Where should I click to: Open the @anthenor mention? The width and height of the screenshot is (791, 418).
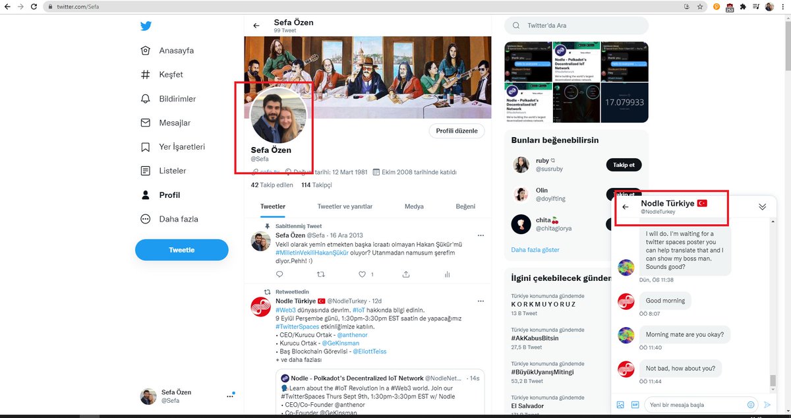[x=353, y=336]
